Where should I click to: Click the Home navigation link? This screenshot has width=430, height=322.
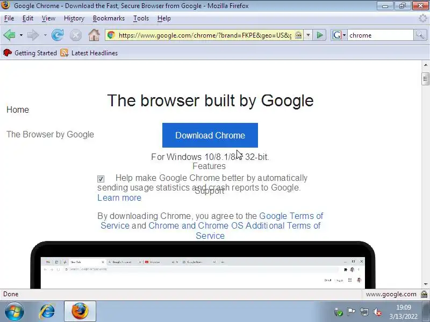[18, 109]
